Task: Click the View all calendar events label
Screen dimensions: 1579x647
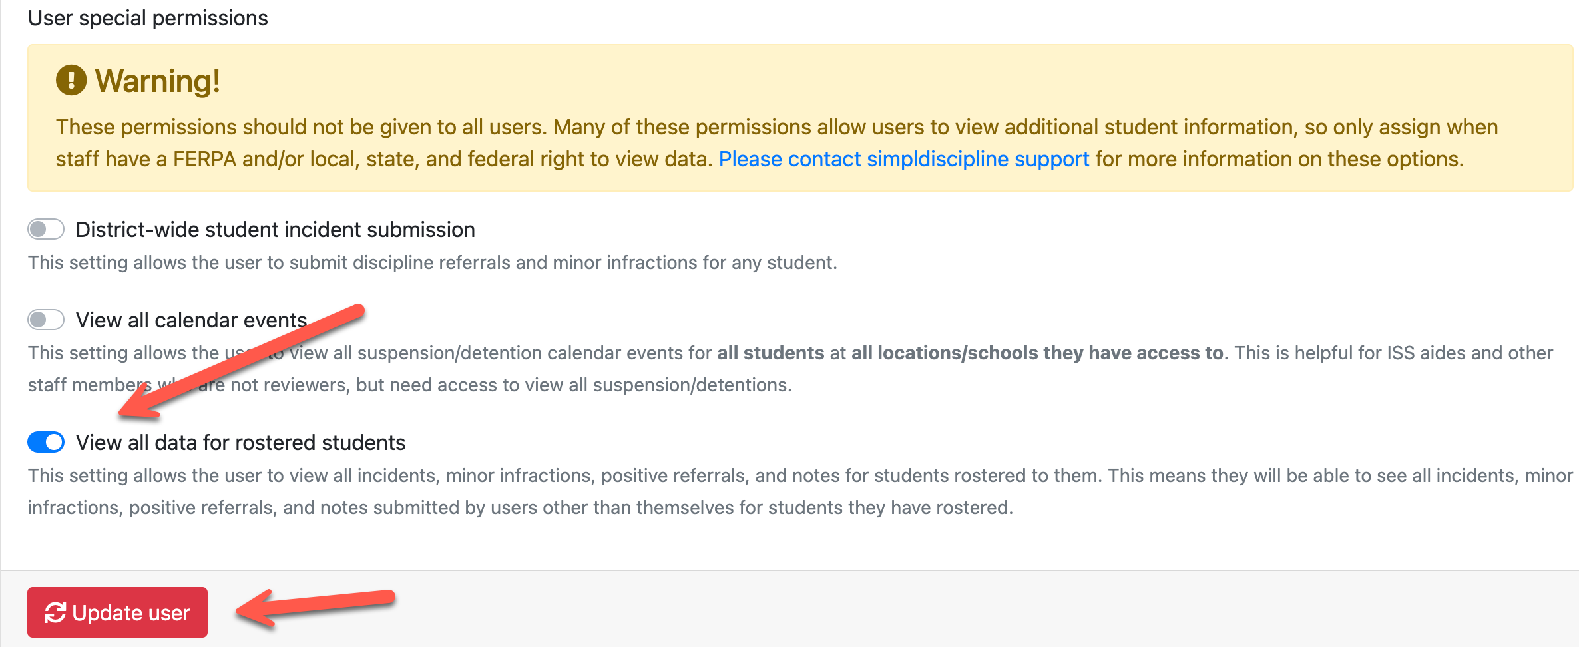Action: pos(191,320)
